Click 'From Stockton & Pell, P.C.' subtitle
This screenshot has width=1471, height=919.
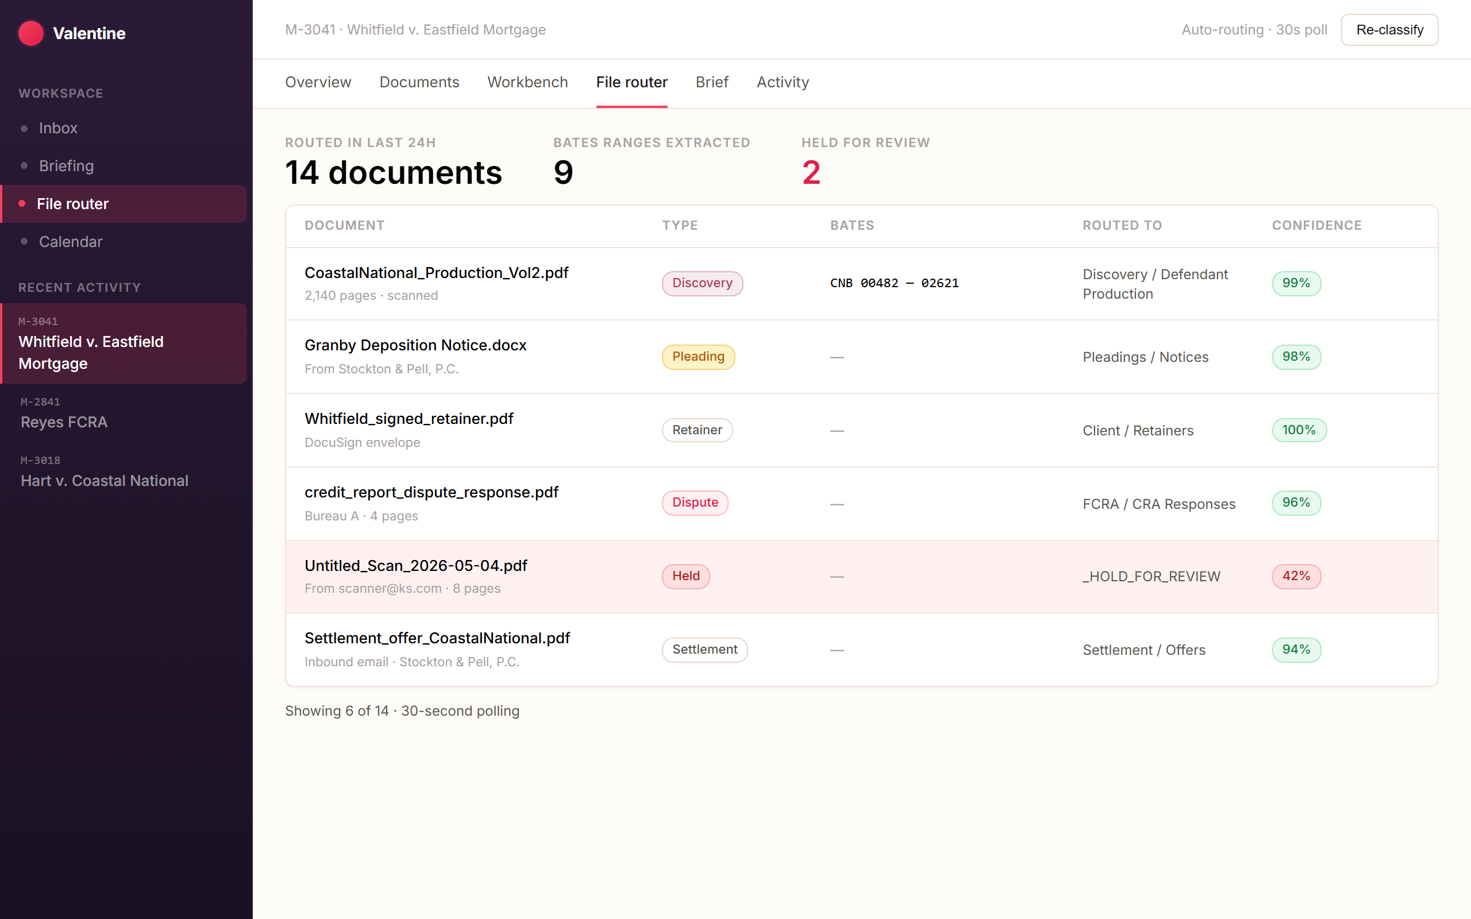(x=381, y=369)
